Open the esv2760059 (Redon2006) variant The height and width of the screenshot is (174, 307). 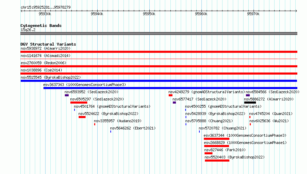[43, 63]
